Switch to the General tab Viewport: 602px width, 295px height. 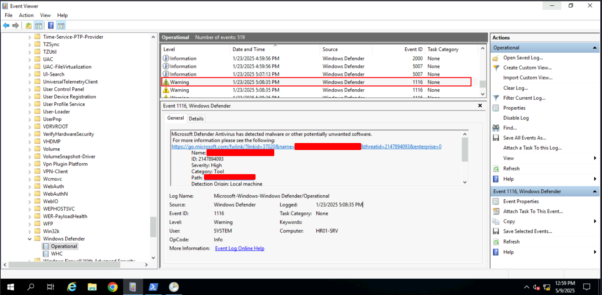click(x=175, y=118)
